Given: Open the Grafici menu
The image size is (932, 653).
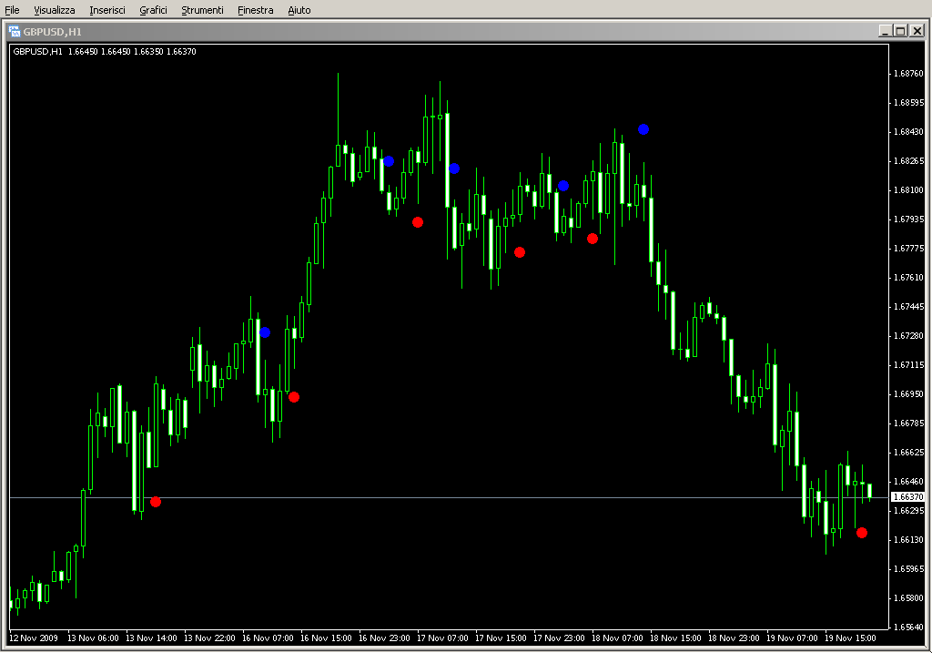Looking at the screenshot, I should coord(153,10).
